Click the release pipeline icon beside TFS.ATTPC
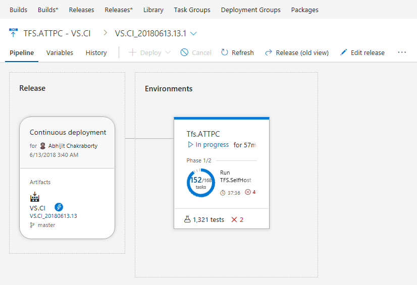Image resolution: width=417 pixels, height=285 pixels. click(x=13, y=33)
